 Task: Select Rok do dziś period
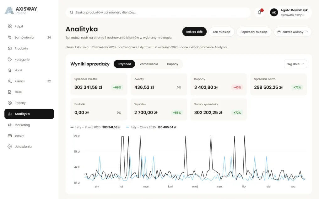[x=194, y=32]
